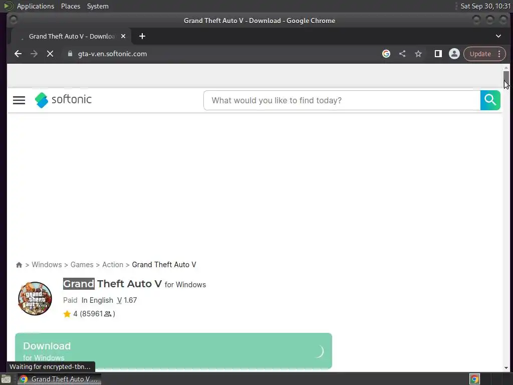Open site info lock icon

click(70, 54)
